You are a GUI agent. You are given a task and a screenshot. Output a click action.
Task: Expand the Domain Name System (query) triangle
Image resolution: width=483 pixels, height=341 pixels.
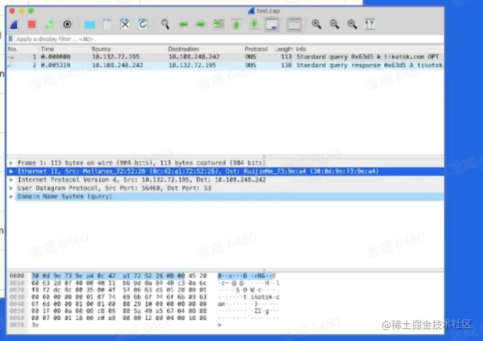click(11, 196)
